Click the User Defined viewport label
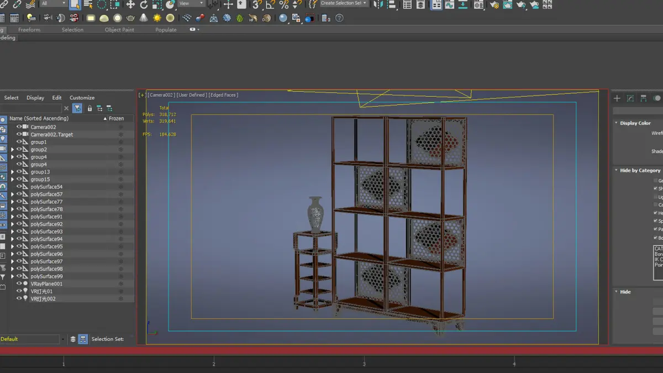The height and width of the screenshot is (373, 663). (x=192, y=95)
